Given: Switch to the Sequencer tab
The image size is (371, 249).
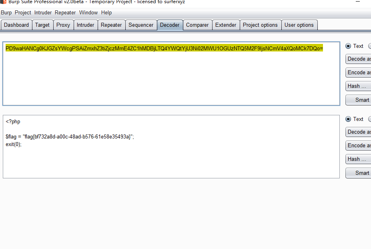Looking at the screenshot, I should [x=141, y=25].
